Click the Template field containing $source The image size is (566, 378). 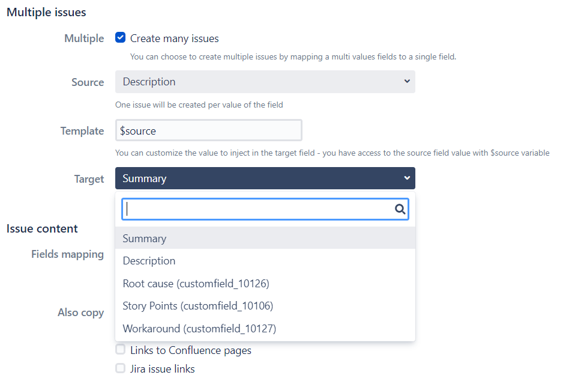[208, 130]
